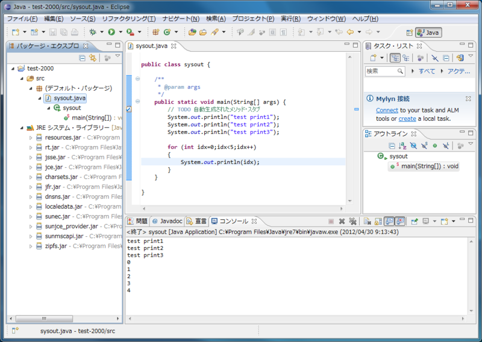Collapse all in Package Explorer toolbar
This screenshot has width=482, height=342.
[x=82, y=58]
